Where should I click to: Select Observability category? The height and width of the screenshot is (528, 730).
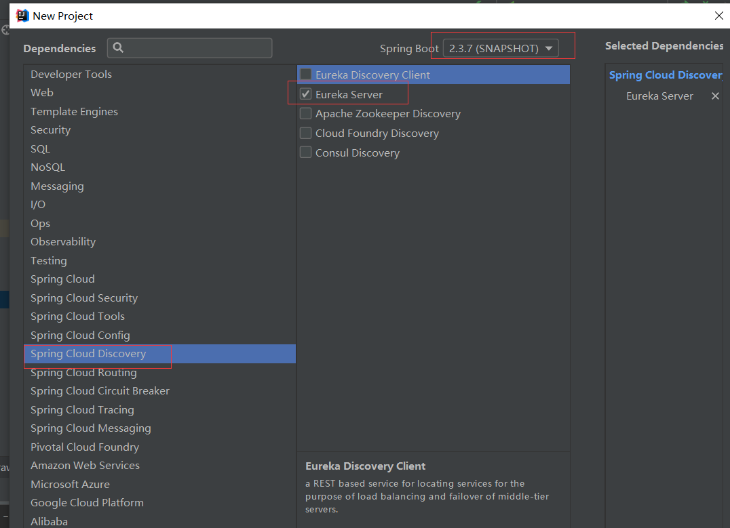[159, 242]
